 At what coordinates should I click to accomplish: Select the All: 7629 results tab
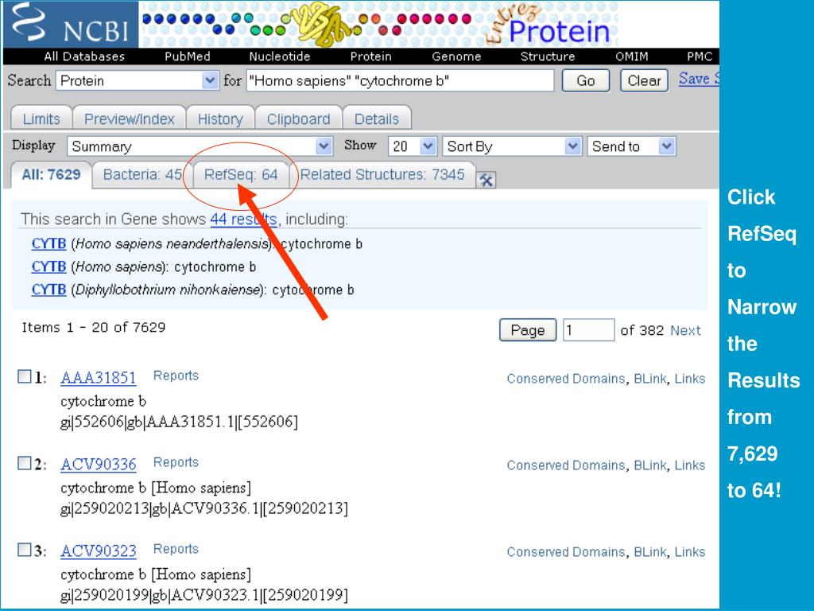click(51, 174)
